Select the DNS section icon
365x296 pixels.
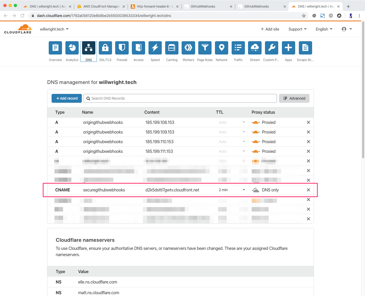click(x=89, y=48)
